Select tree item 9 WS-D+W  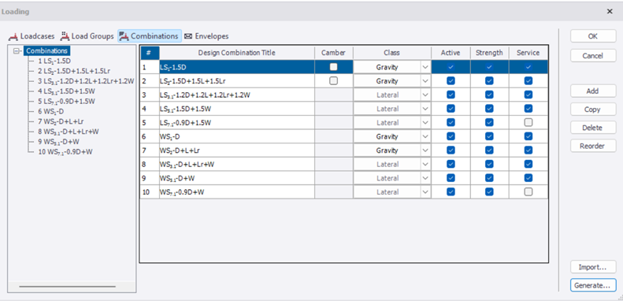tap(58, 141)
